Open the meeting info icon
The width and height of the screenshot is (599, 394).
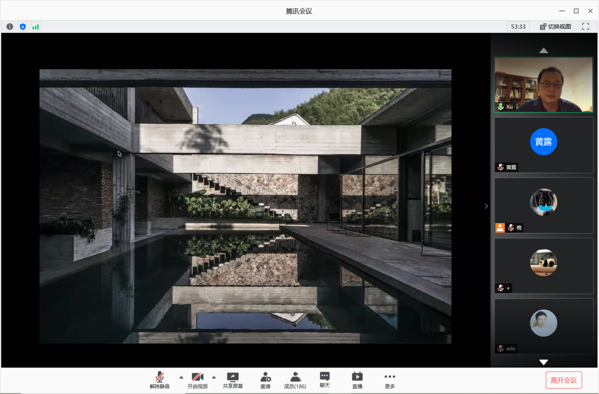click(x=10, y=27)
